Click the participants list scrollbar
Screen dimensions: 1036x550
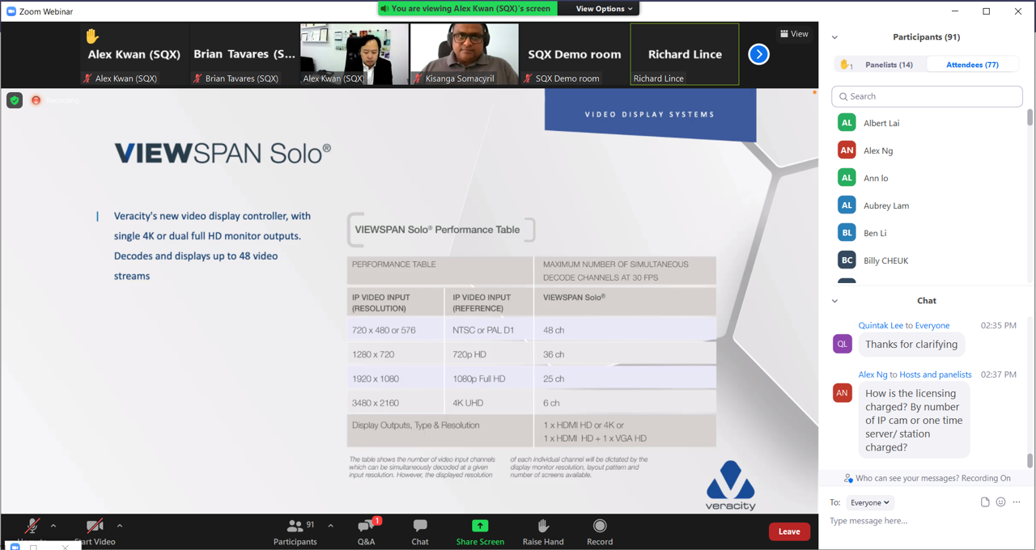coord(1030,117)
